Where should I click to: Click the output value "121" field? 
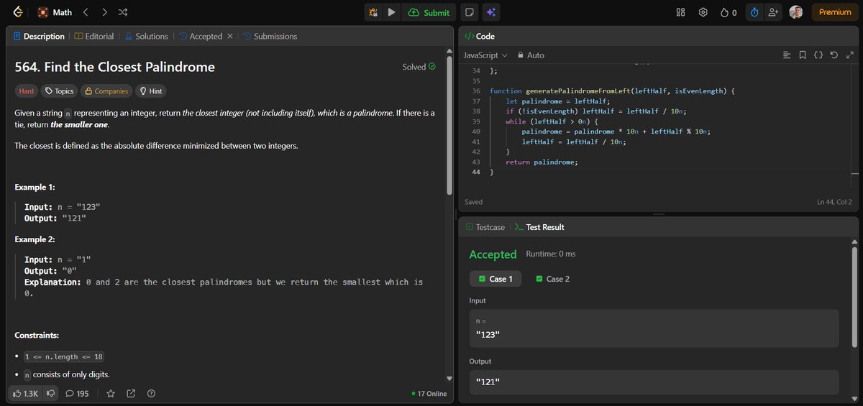654,382
